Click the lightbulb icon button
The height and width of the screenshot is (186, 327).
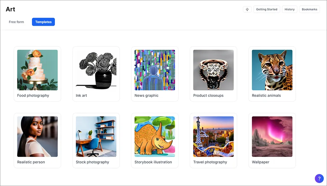click(x=247, y=9)
